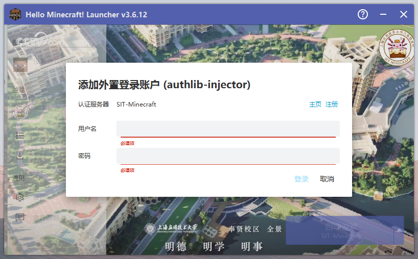
Task: Open settings gear icon in sidebar
Action: (20, 197)
